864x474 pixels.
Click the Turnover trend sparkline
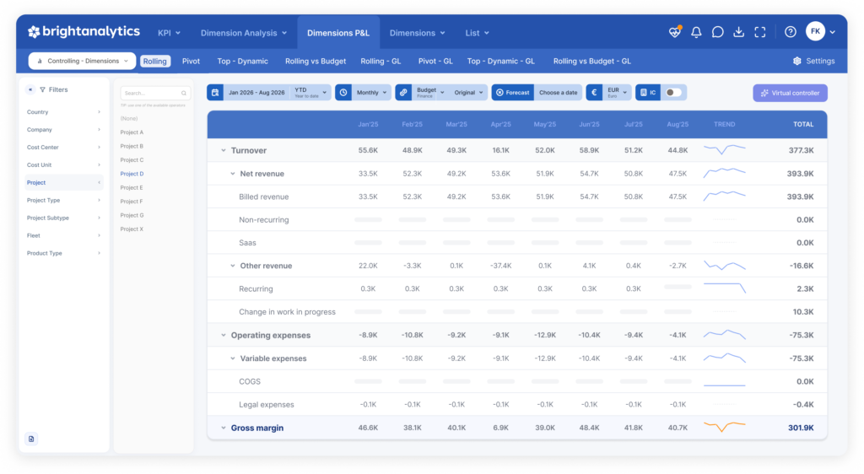pos(724,150)
